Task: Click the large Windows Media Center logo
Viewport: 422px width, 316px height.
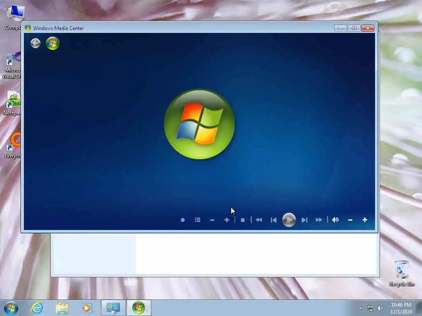Action: 199,124
